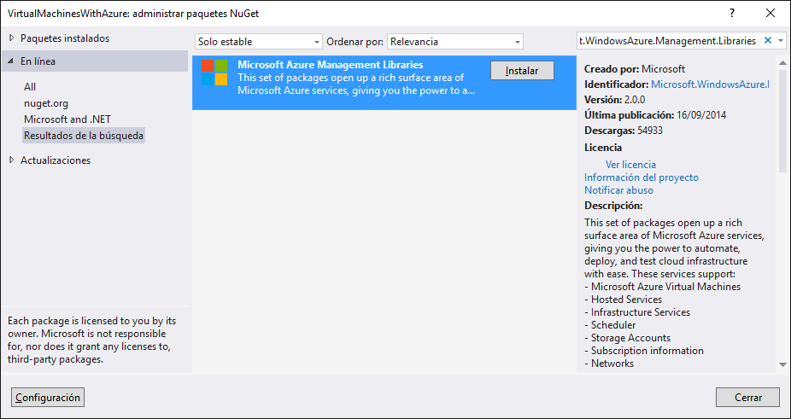Click the help question mark button
The height and width of the screenshot is (419, 791).
731,13
